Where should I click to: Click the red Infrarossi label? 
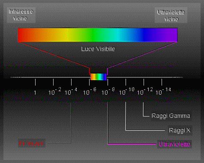click(32, 143)
